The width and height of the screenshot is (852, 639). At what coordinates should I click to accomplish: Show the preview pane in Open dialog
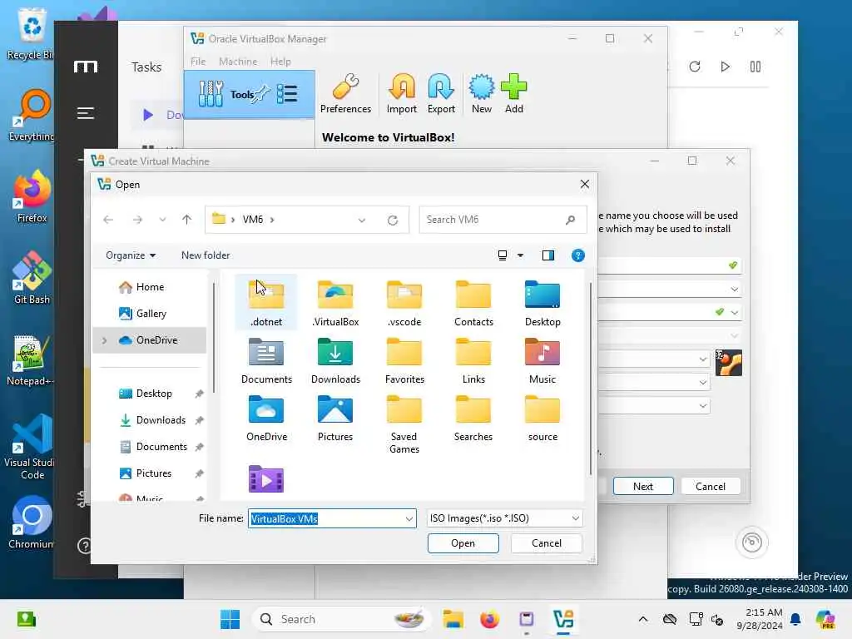click(x=547, y=255)
